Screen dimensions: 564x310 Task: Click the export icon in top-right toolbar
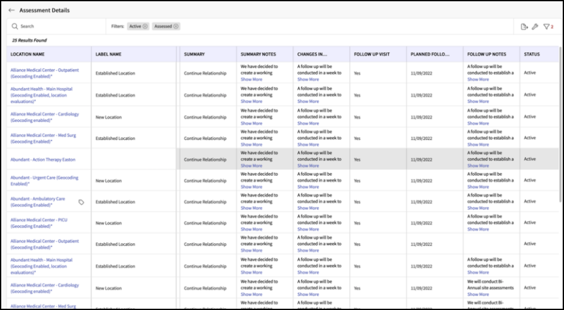(524, 27)
